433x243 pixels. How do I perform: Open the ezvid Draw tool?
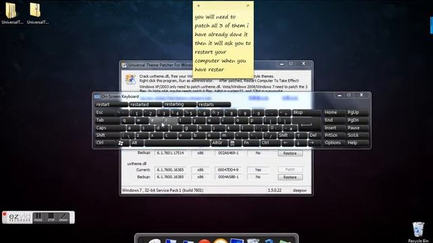click(64, 217)
